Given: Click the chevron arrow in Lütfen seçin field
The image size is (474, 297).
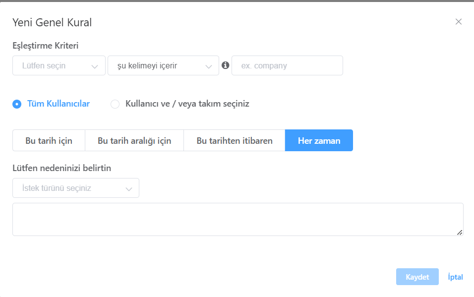Looking at the screenshot, I should (x=95, y=66).
